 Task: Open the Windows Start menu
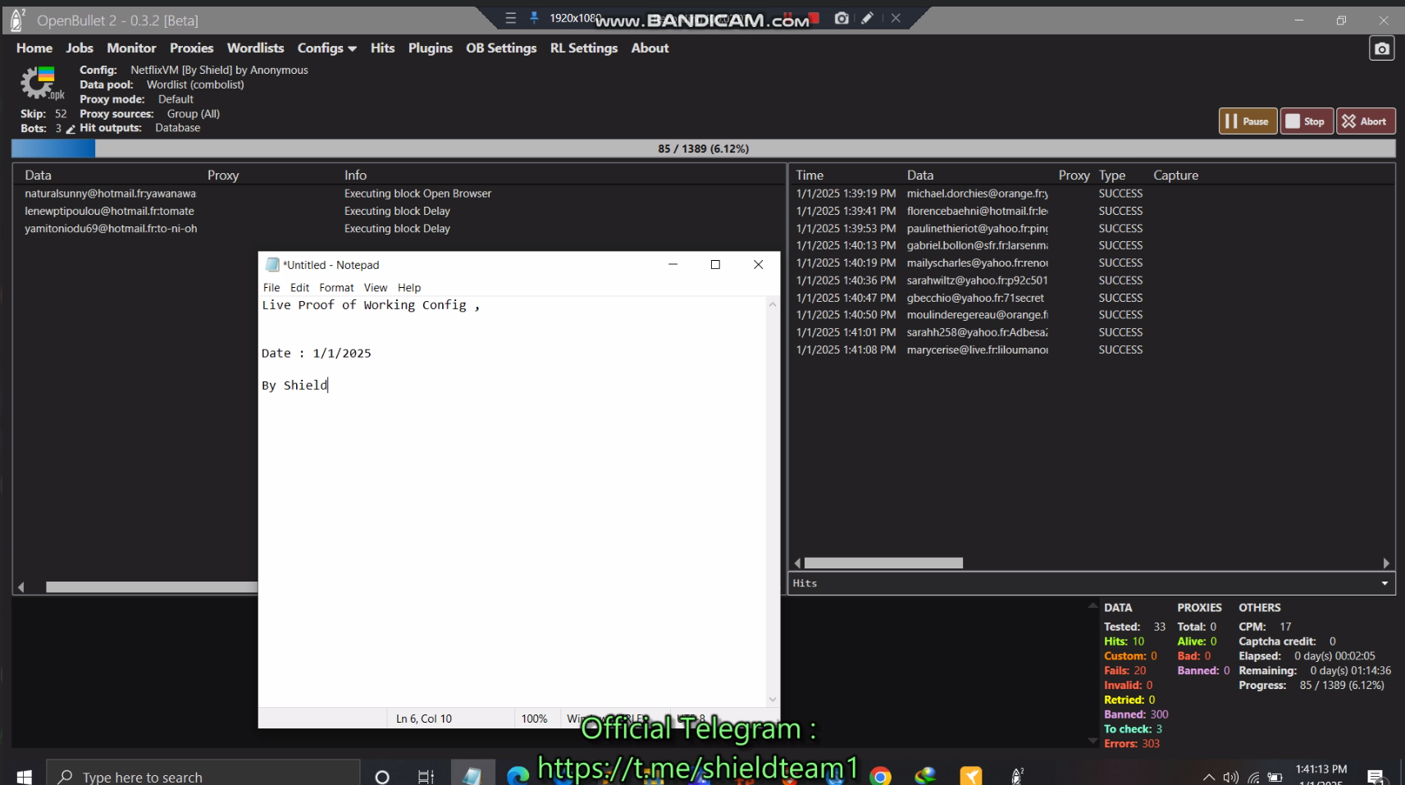pos(24,776)
